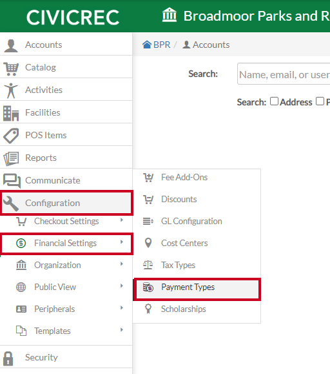The height and width of the screenshot is (374, 330).
Task: Open the Accounts menu item
Action: tap(66, 45)
